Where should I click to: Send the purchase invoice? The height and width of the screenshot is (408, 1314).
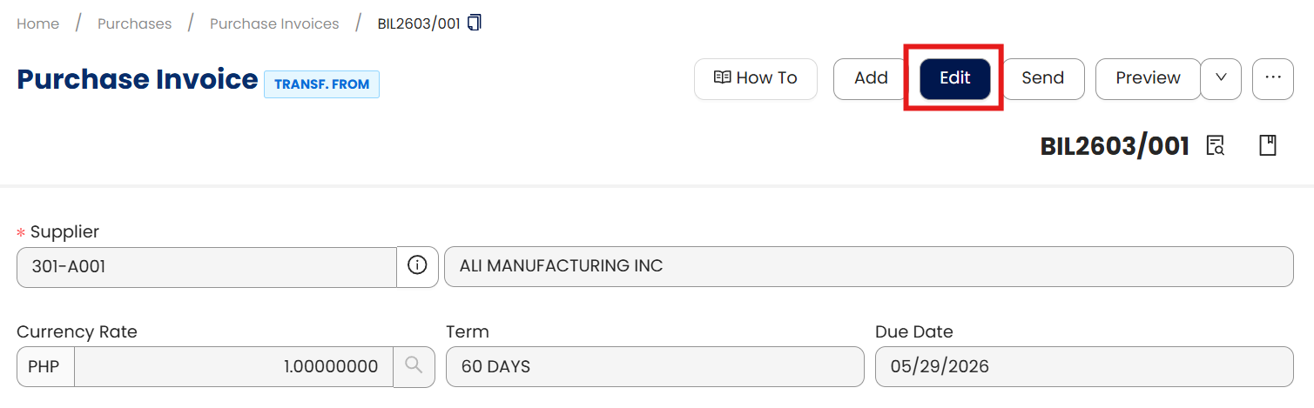(1042, 78)
